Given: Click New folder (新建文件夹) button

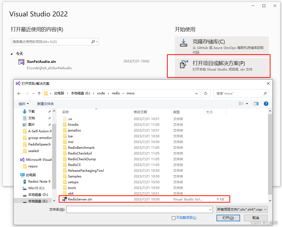Looking at the screenshot, I should click(45, 104).
